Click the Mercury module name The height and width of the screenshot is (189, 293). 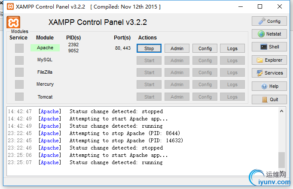[45, 84]
